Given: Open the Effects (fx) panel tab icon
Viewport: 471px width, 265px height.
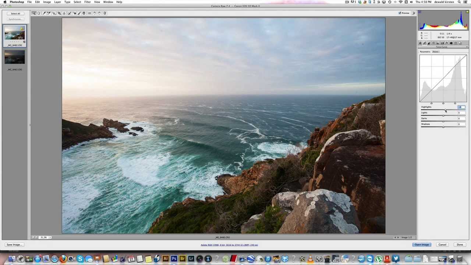Looking at the screenshot, I should (x=447, y=43).
